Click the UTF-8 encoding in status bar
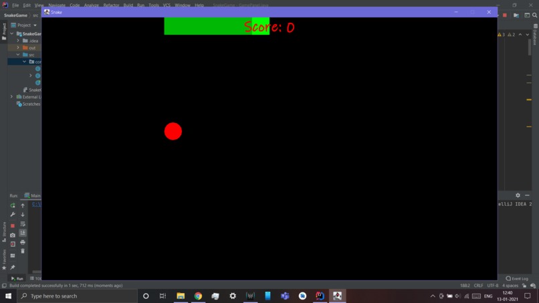The width and height of the screenshot is (539, 303). coord(493,286)
